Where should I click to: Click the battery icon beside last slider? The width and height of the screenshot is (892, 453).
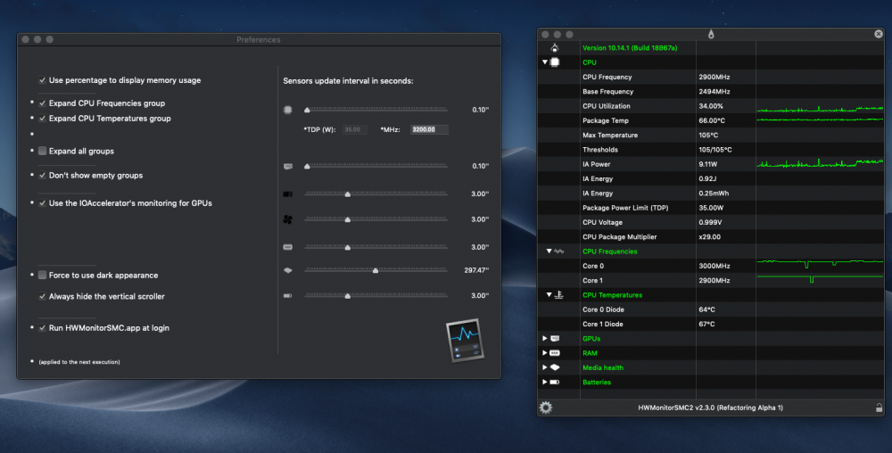pos(288,295)
